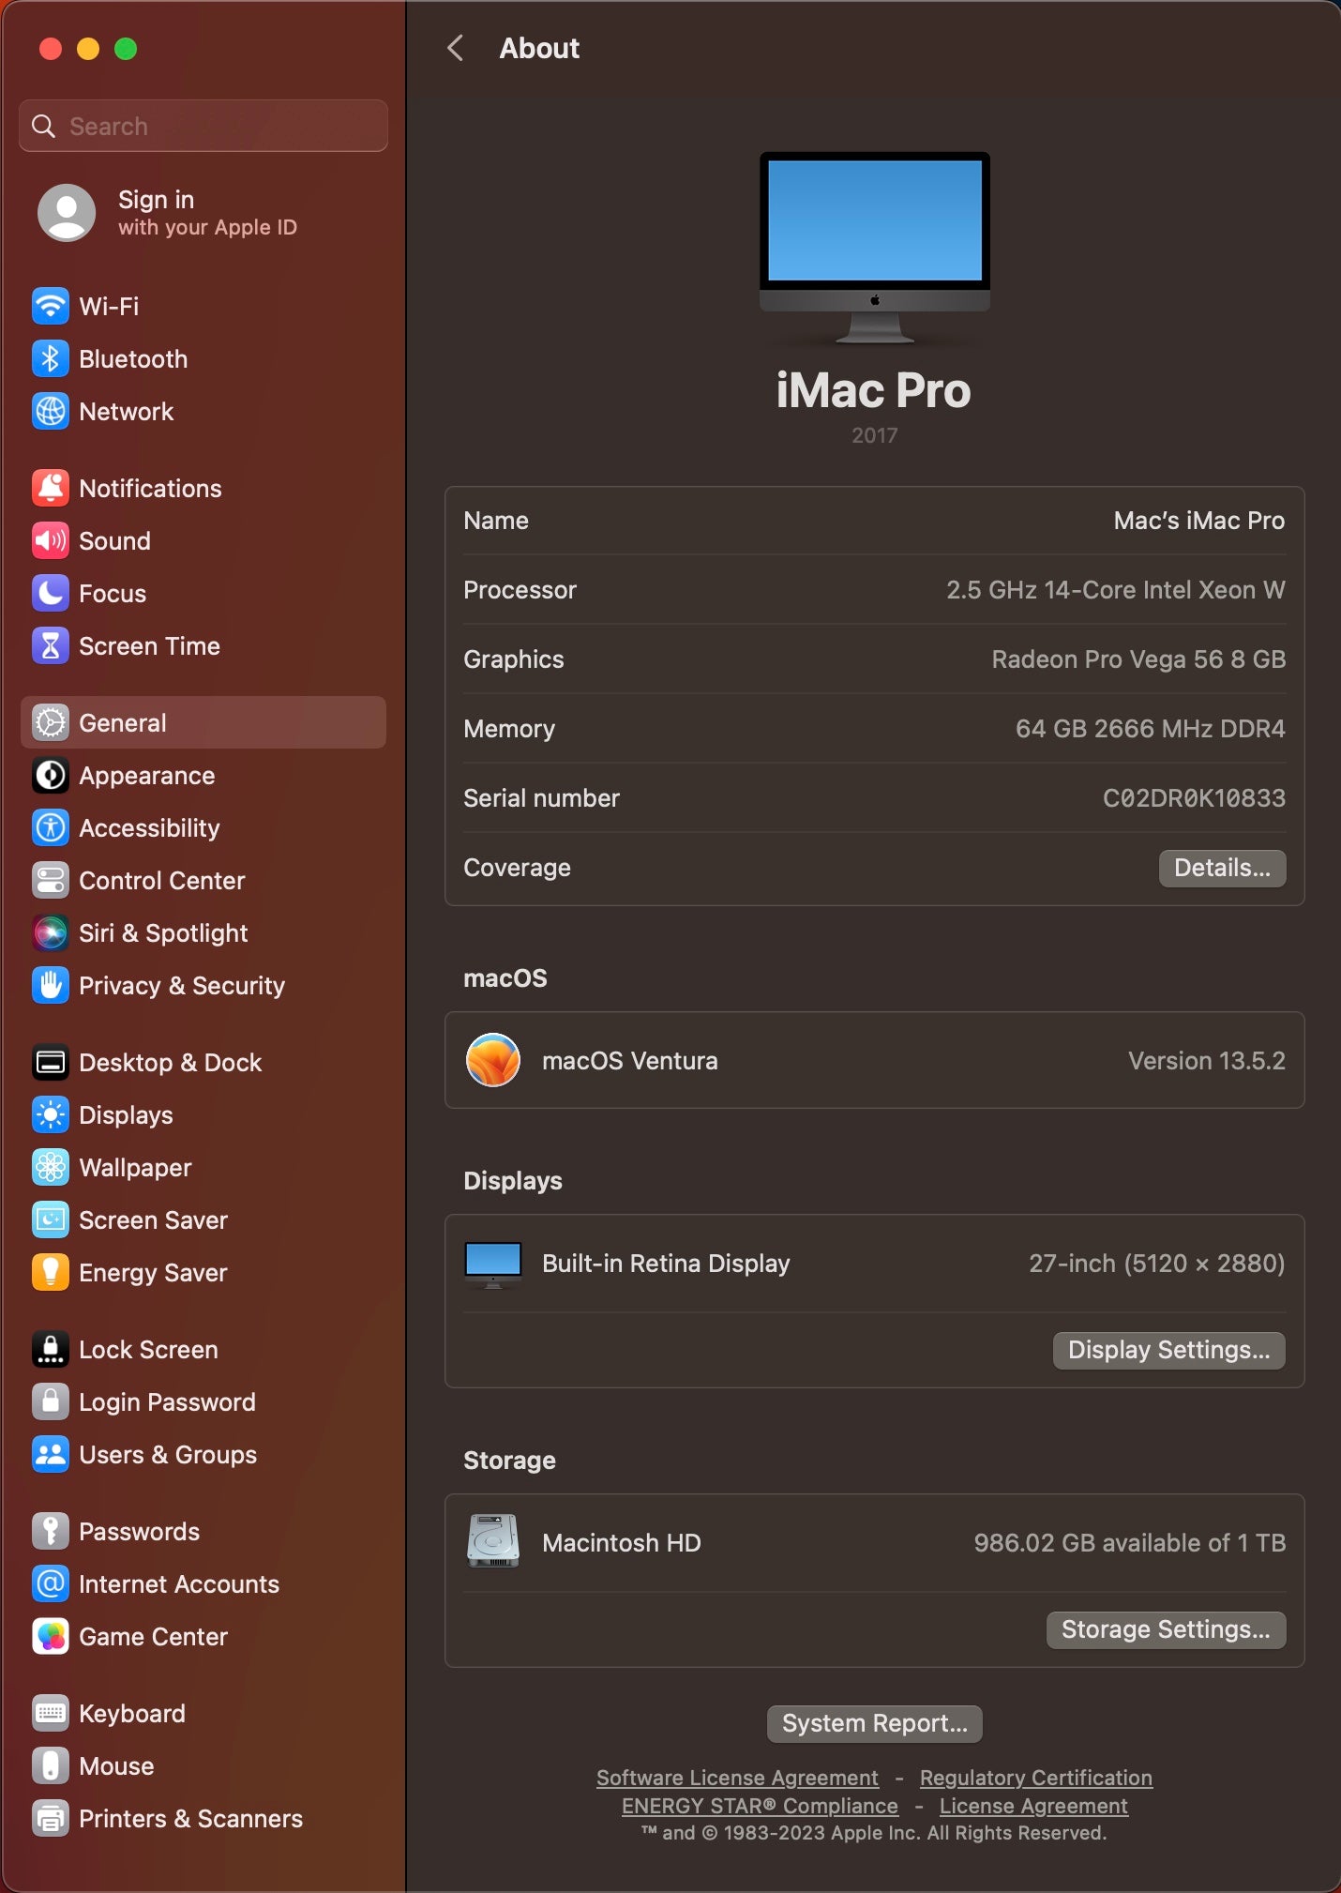
Task: Open Display Settings button
Action: (x=1168, y=1350)
